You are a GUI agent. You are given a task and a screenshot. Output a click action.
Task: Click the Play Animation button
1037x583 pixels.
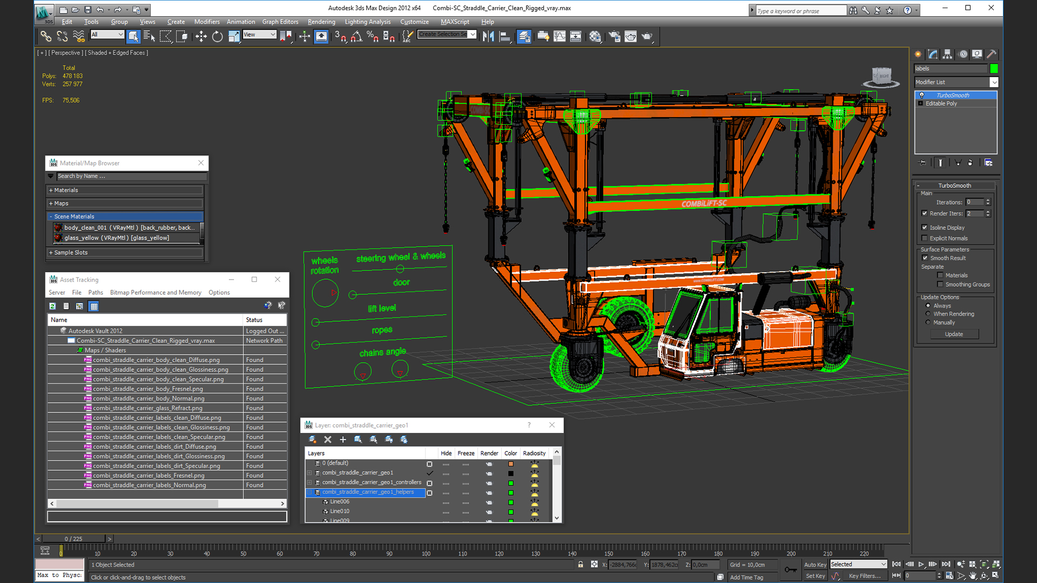(921, 564)
